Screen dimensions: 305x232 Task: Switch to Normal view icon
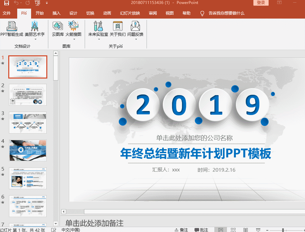(x=221, y=230)
